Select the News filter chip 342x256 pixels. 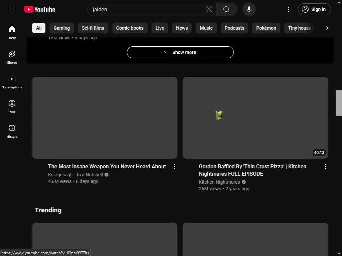click(182, 28)
